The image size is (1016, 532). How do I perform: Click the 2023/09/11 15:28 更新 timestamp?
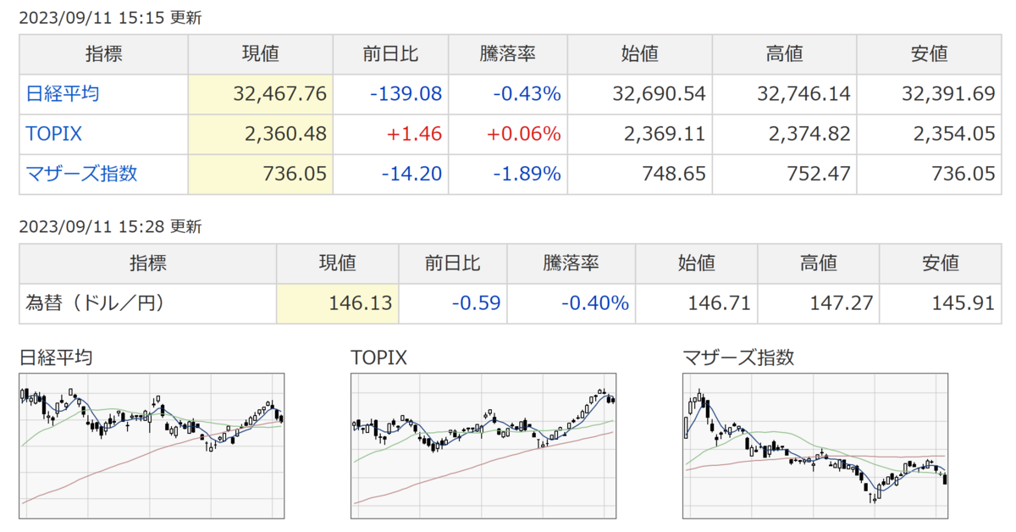point(110,227)
